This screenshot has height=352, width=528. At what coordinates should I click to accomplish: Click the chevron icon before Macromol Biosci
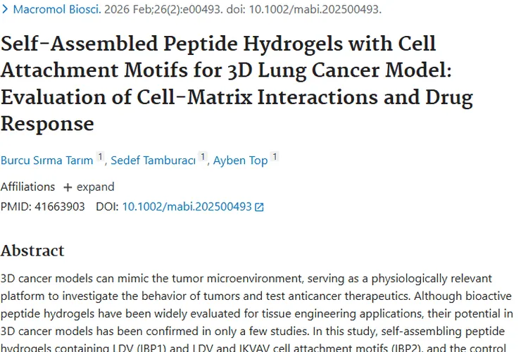[x=5, y=10]
